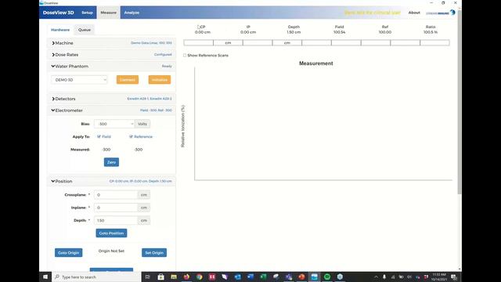Screen dimensions: 501x282
Task: Open PowerPoint from the taskbar
Action: coord(301,277)
